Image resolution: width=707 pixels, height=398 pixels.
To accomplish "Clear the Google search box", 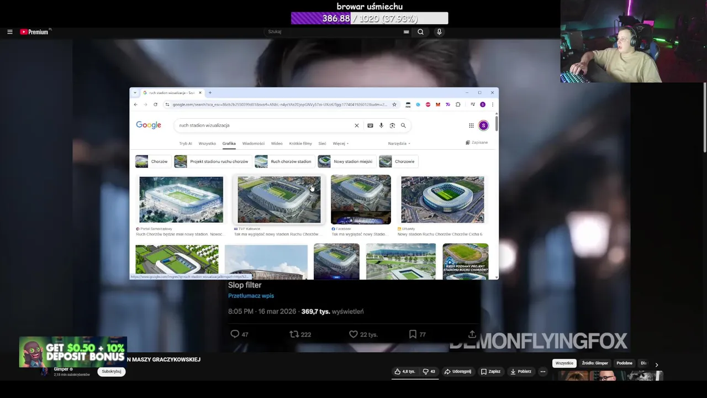I will coord(357,125).
